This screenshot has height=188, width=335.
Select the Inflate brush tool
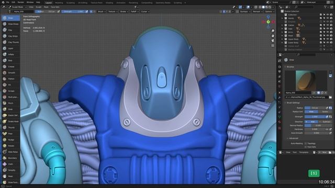tap(10, 54)
